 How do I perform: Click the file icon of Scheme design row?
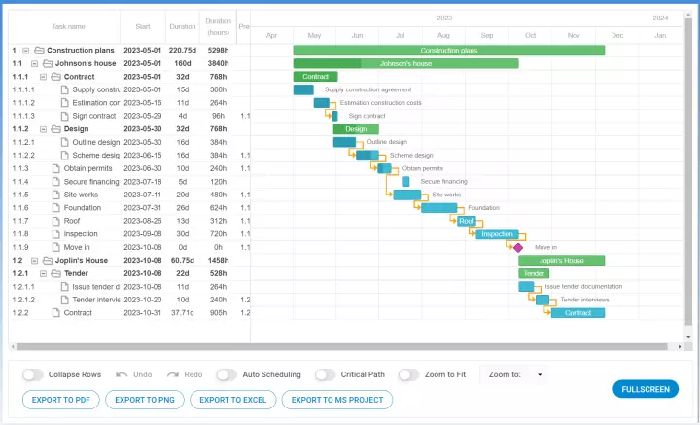point(65,156)
